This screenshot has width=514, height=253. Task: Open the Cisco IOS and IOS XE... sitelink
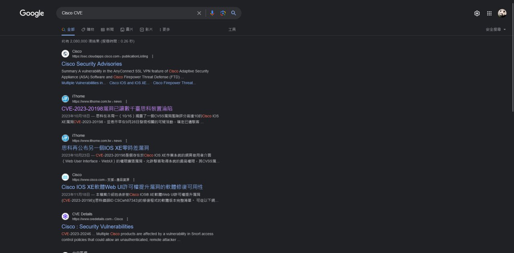[129, 83]
